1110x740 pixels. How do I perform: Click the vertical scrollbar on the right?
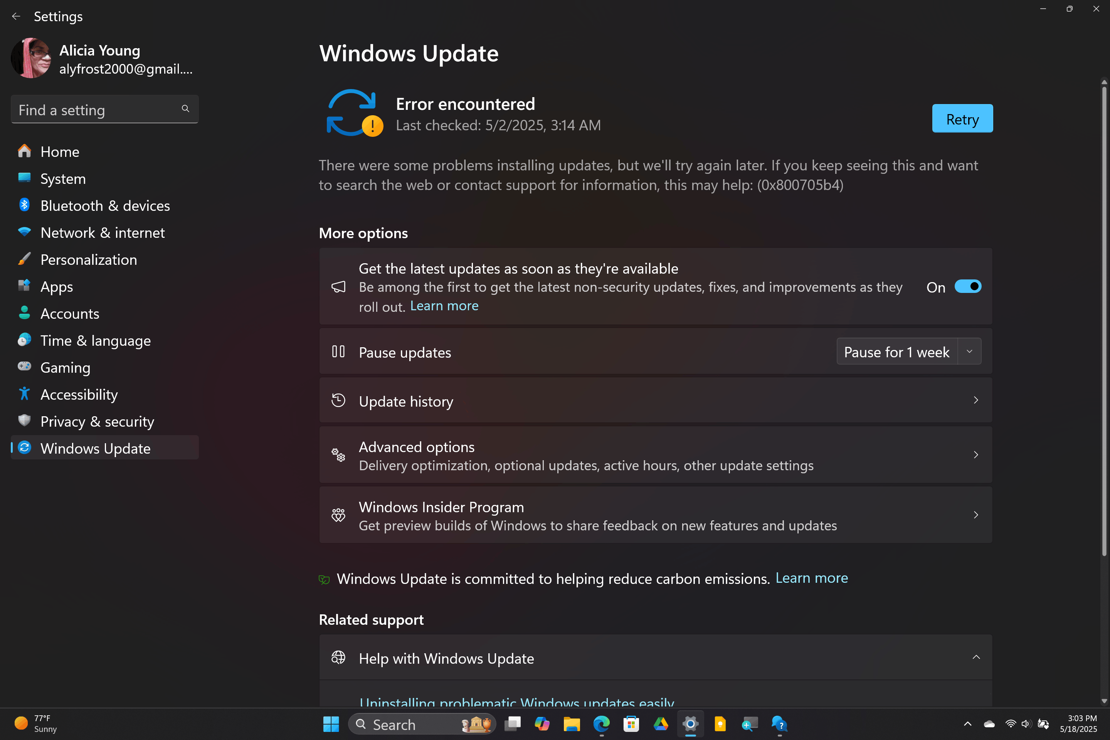coord(1104,321)
